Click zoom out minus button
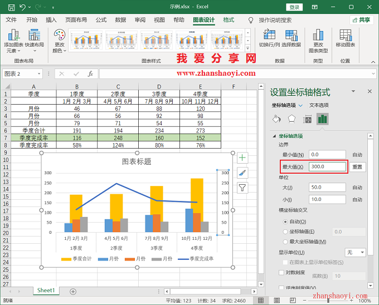The image size is (379, 305). [x=304, y=301]
